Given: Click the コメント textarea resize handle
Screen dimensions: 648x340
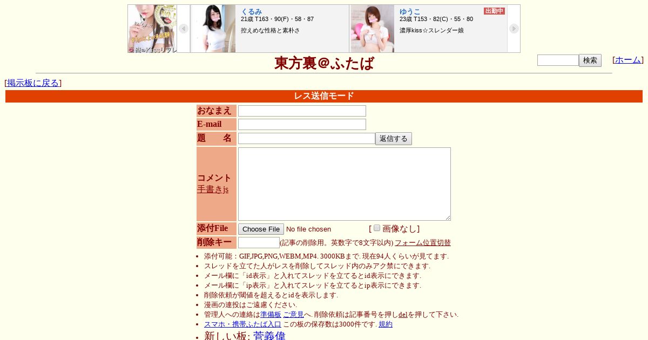Looking at the screenshot, I should (448, 217).
